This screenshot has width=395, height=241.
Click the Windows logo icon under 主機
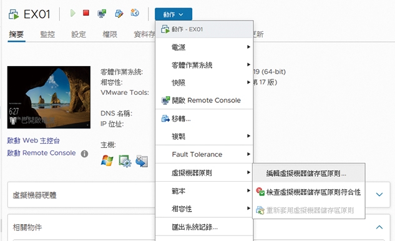[107, 160]
